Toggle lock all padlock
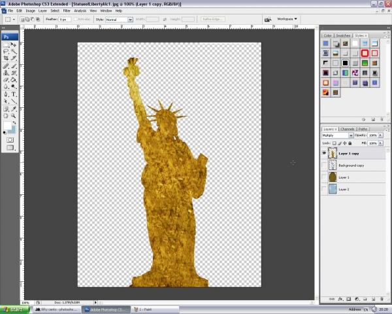Image resolution: width=392 pixels, height=314 pixels. tap(350, 143)
